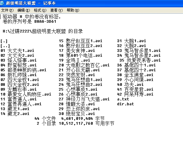
Task: Click file name 41 百变星君.avi
Action: [135, 90]
